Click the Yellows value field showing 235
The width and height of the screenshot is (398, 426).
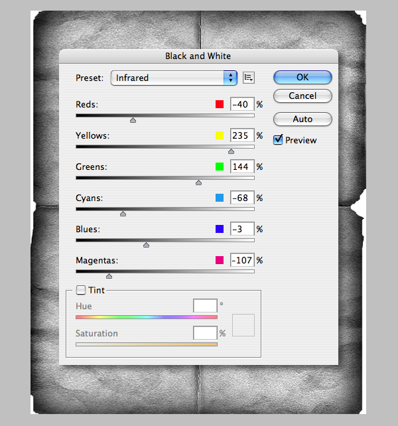click(242, 135)
